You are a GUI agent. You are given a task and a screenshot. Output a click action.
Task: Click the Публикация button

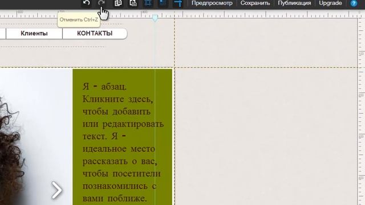(294, 3)
